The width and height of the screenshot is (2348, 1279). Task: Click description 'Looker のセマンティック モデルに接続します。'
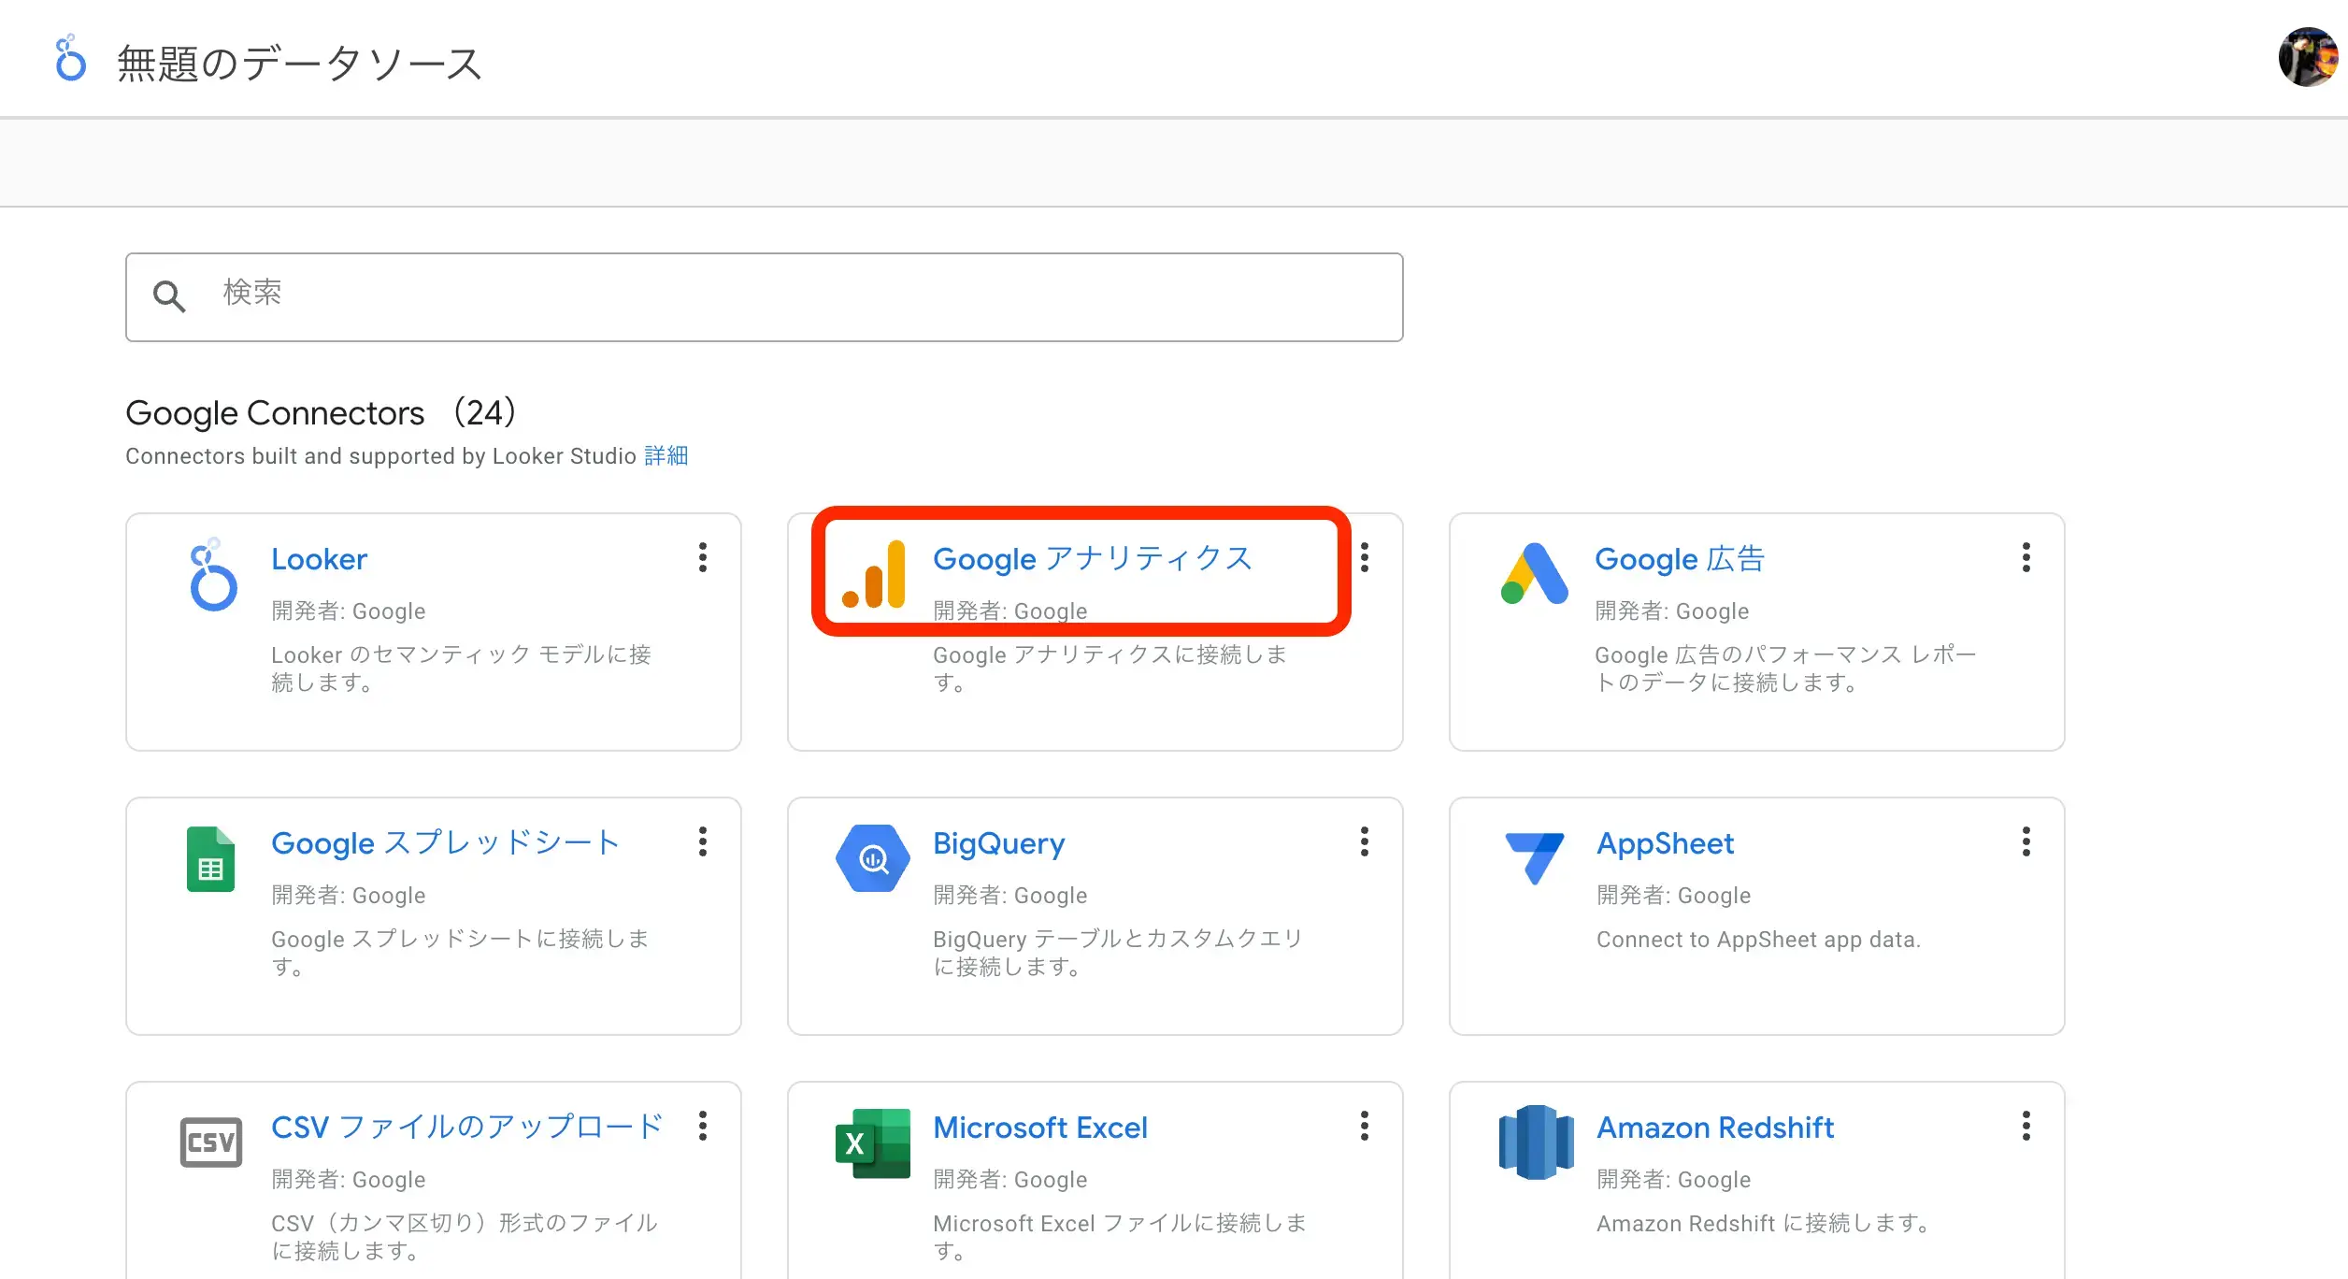point(461,668)
